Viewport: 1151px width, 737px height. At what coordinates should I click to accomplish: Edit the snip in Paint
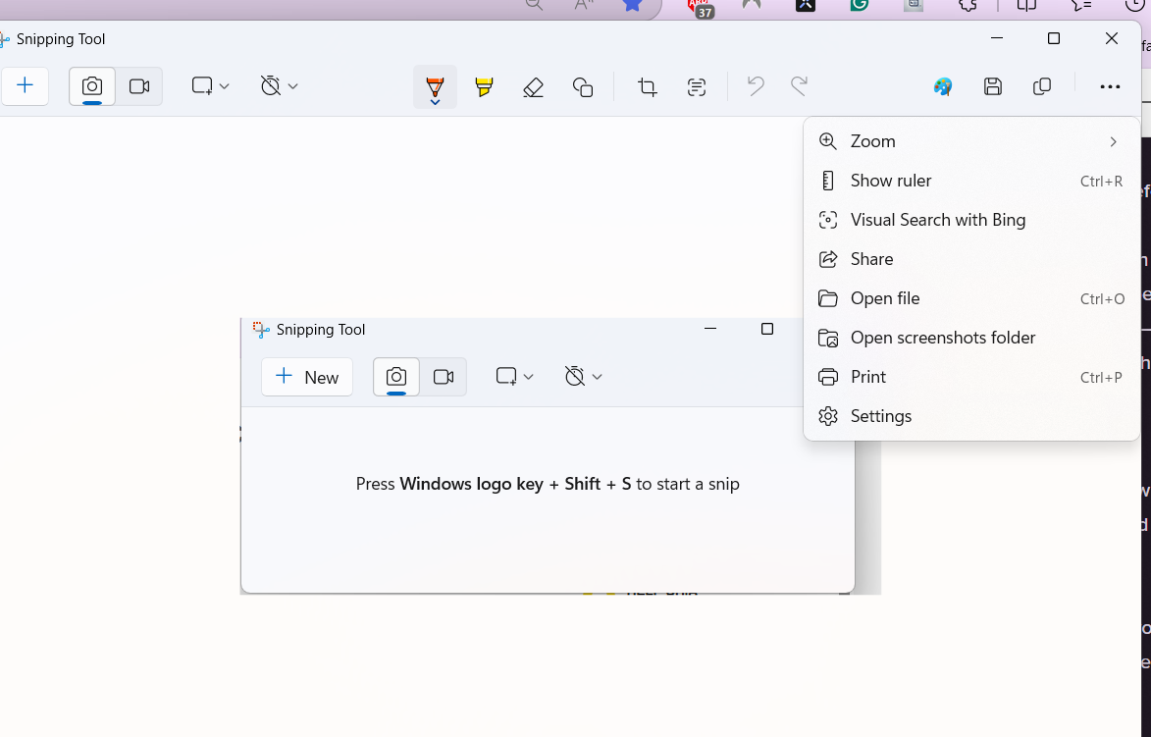point(943,86)
